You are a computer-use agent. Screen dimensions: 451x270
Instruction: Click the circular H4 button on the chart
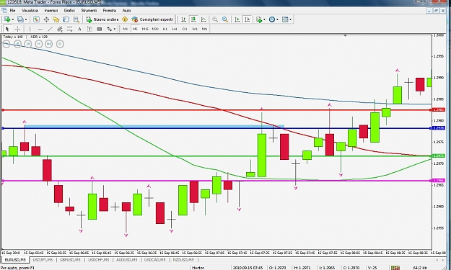(49, 44)
